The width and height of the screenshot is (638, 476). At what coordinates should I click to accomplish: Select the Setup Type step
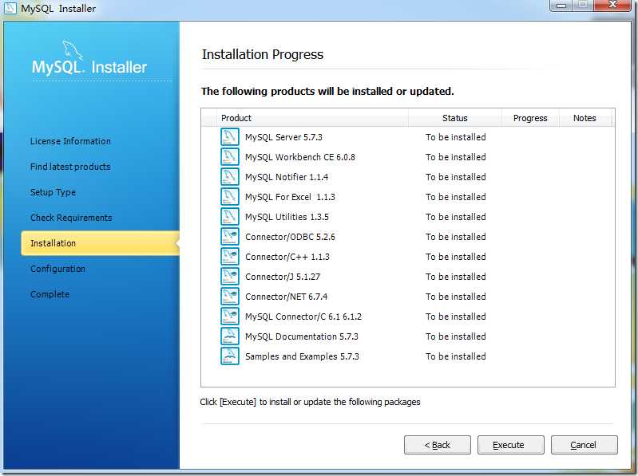(x=53, y=192)
